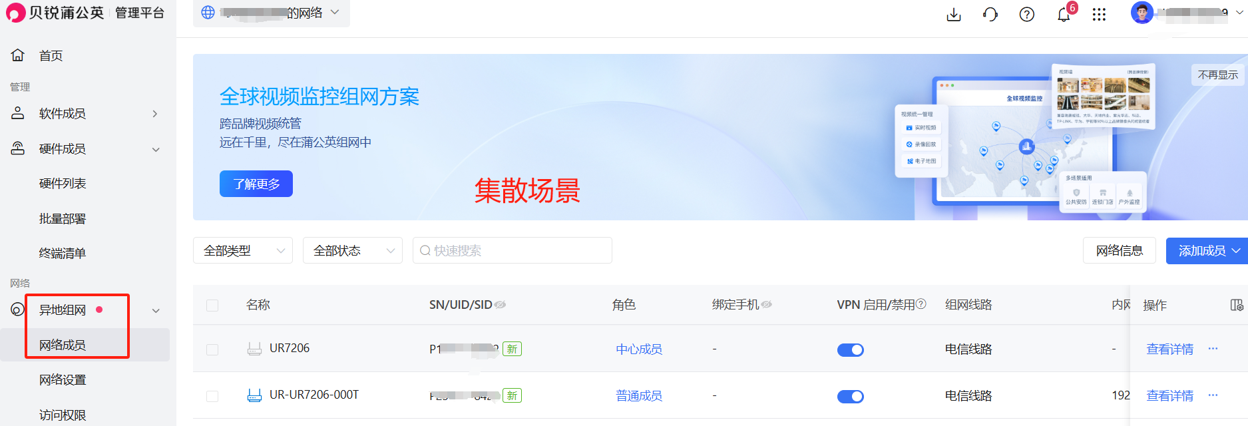Open 批量部署 in sidebar
The image size is (1248, 426).
click(x=63, y=218)
